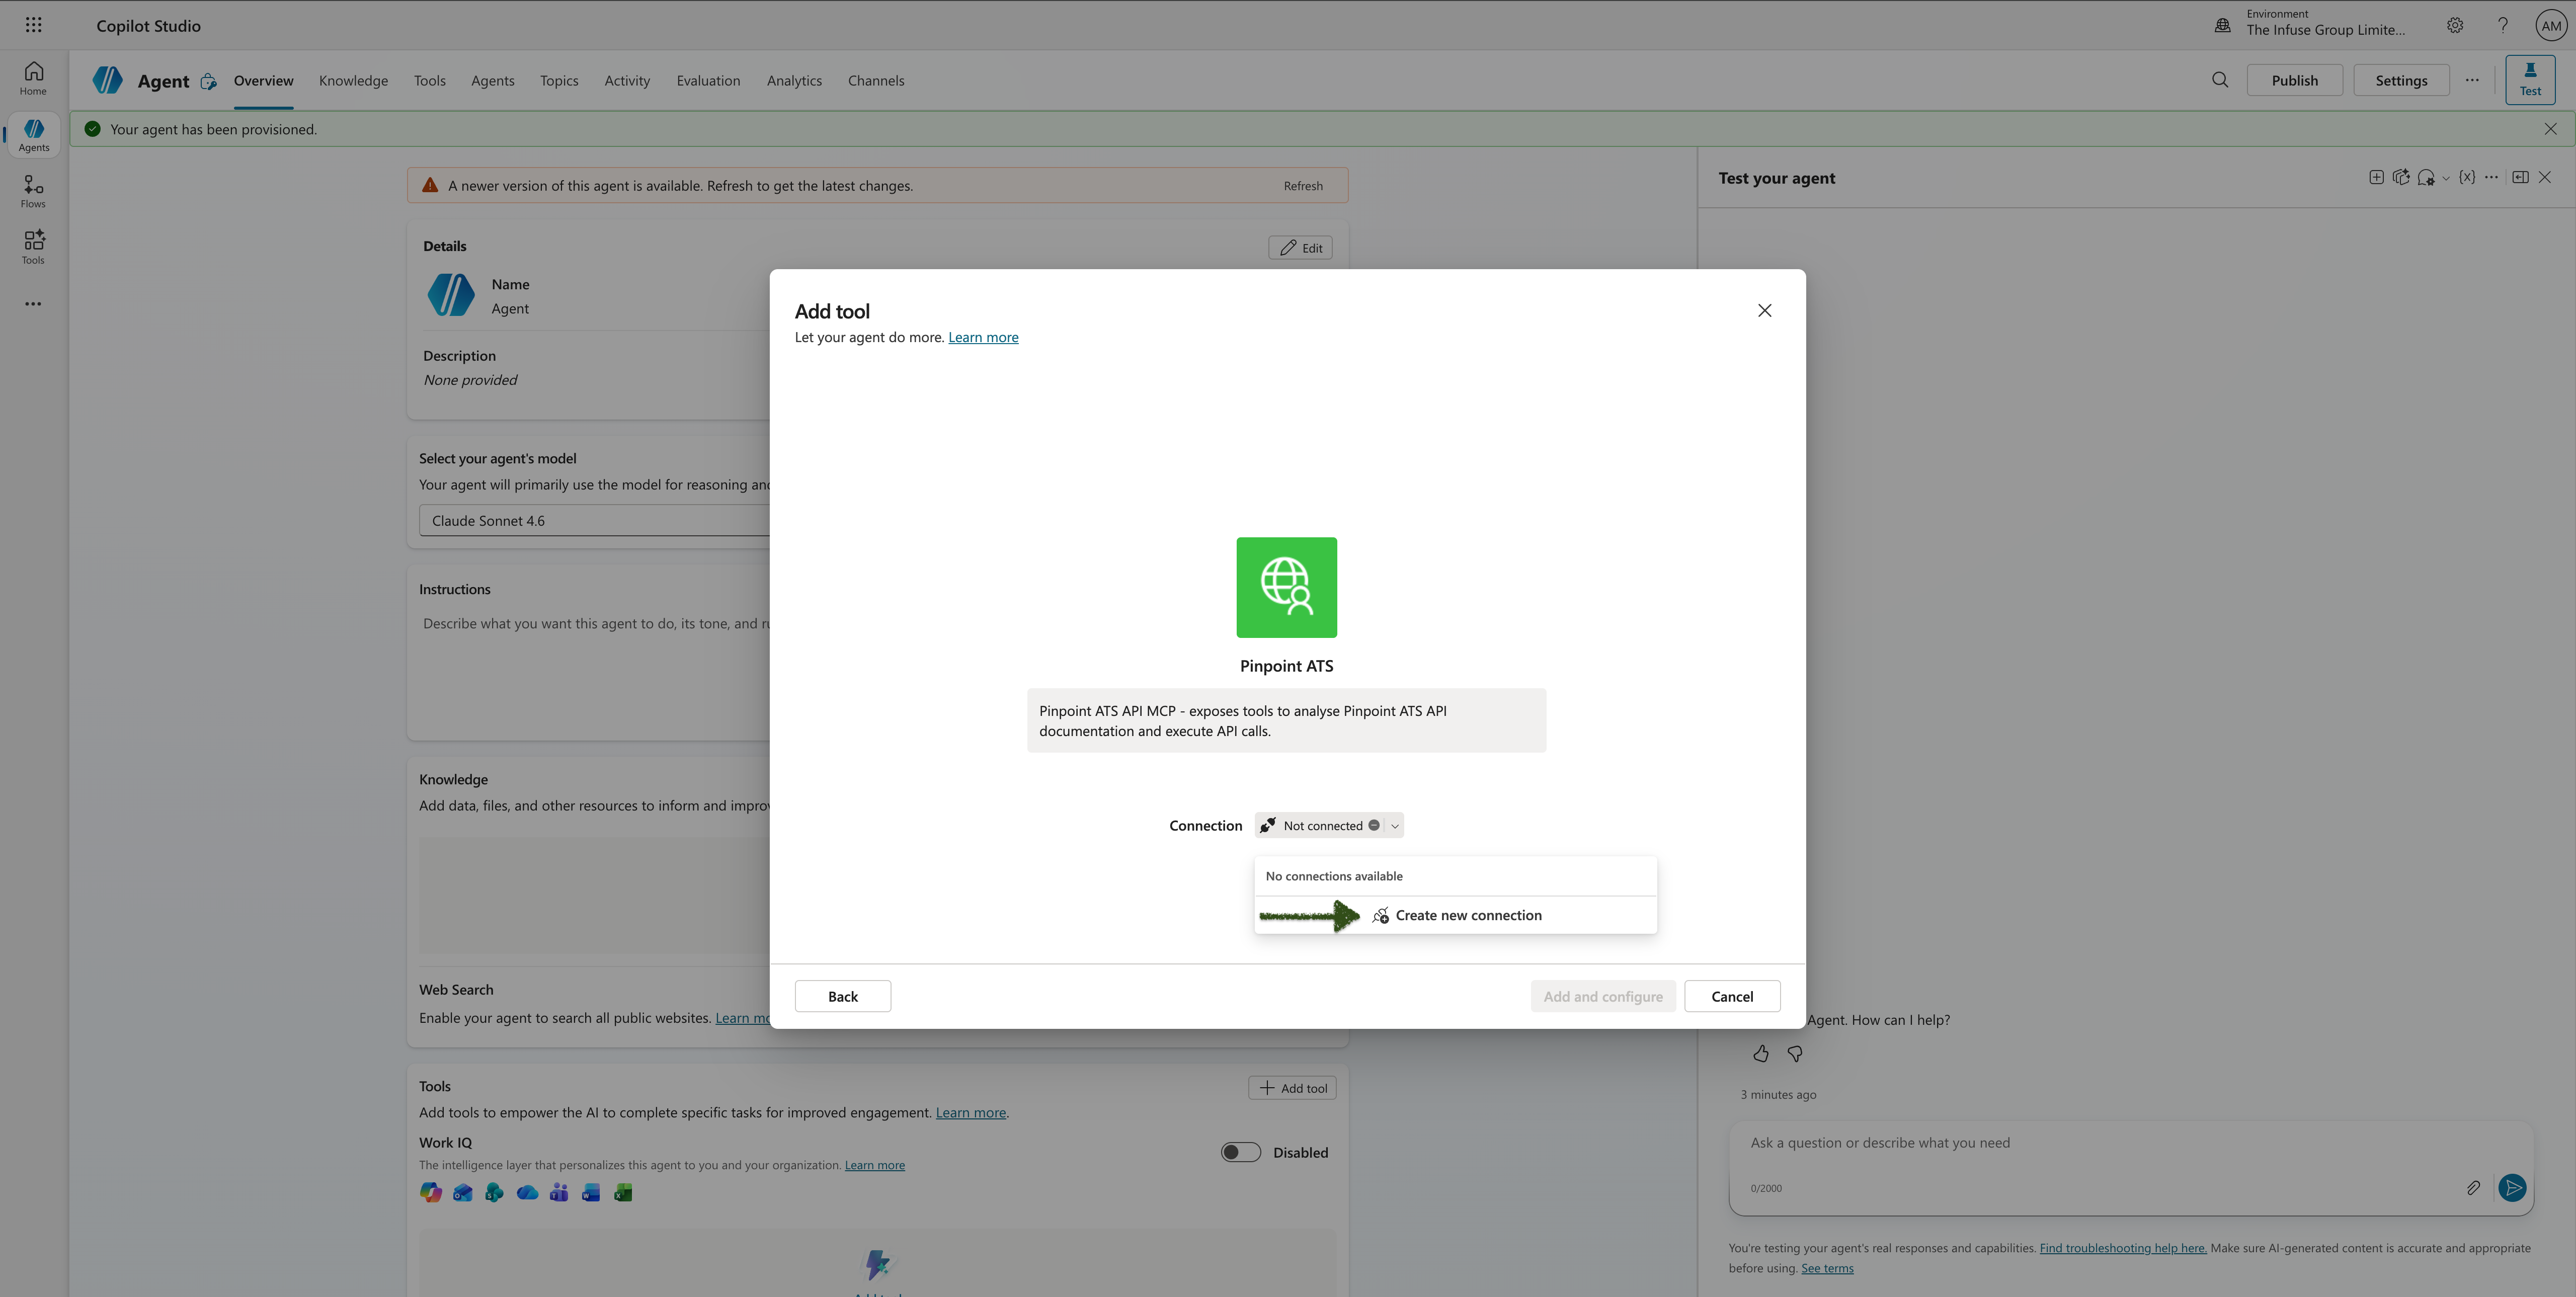Switch to the Evaluation tab
This screenshot has height=1297, width=2576.
coord(708,81)
